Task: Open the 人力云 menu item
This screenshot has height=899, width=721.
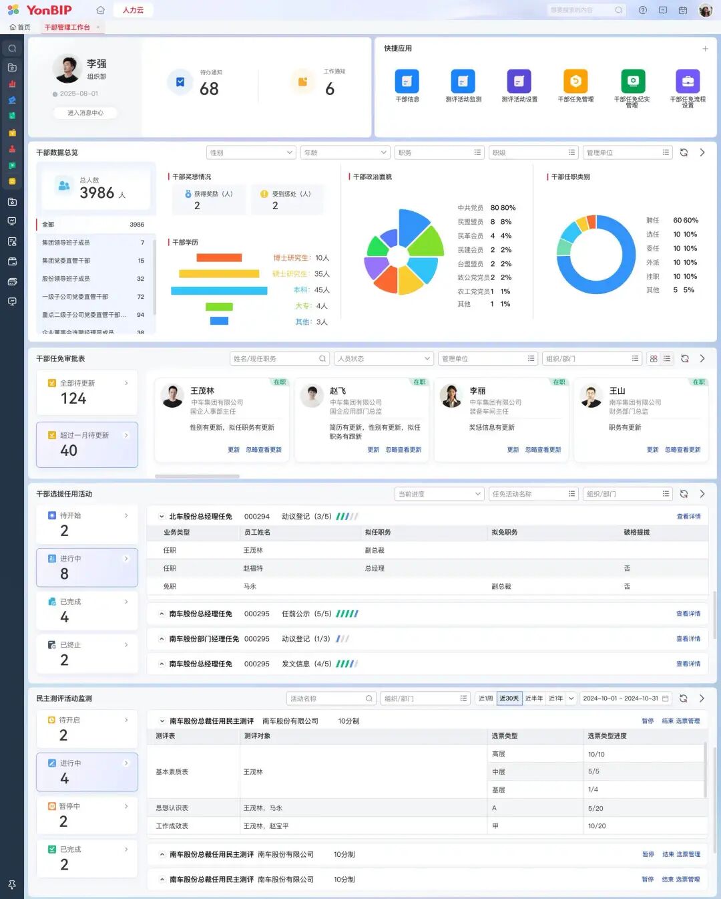Action: (133, 10)
